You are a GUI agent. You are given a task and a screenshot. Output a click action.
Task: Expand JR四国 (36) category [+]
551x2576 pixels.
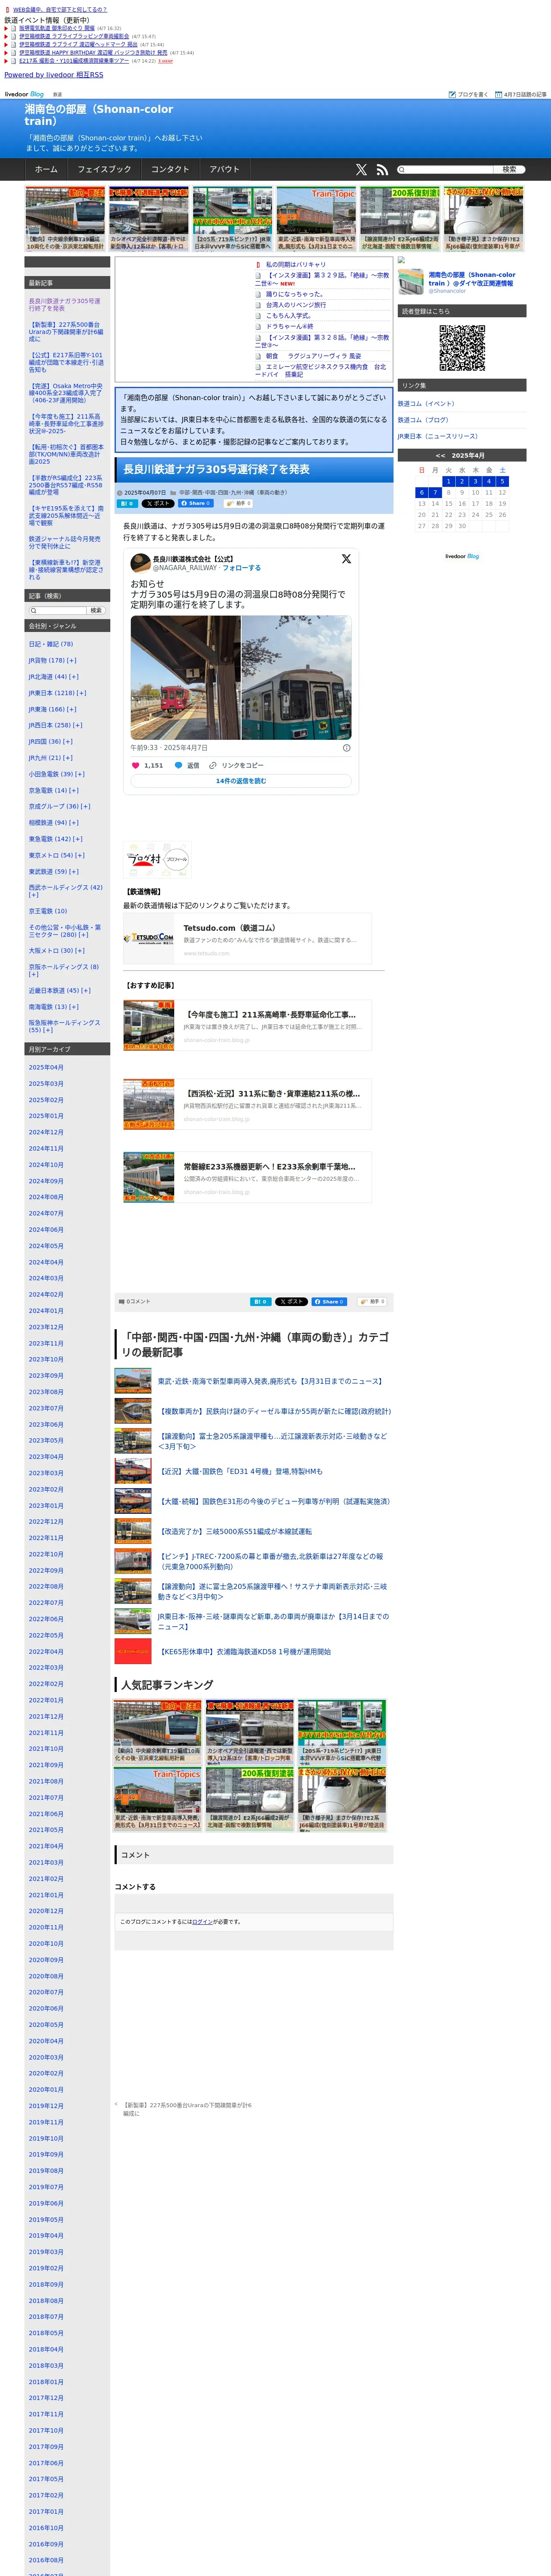point(68,741)
